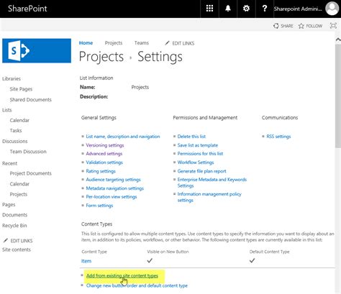Open the Sharepoint Admin account menu
The width and height of the screenshot is (341, 294).
298,9
